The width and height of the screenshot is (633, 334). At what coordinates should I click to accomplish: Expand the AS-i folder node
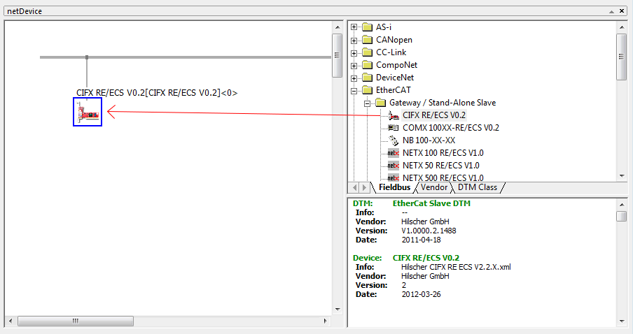354,27
